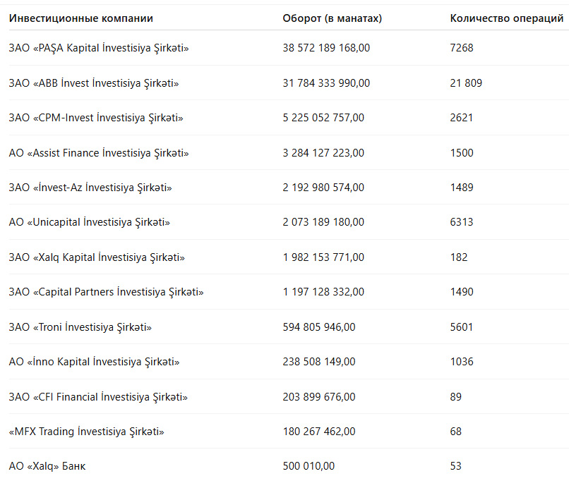Click Xalq Банк turnover value 500 010,00
This screenshot has width=569, height=488.
pos(309,466)
